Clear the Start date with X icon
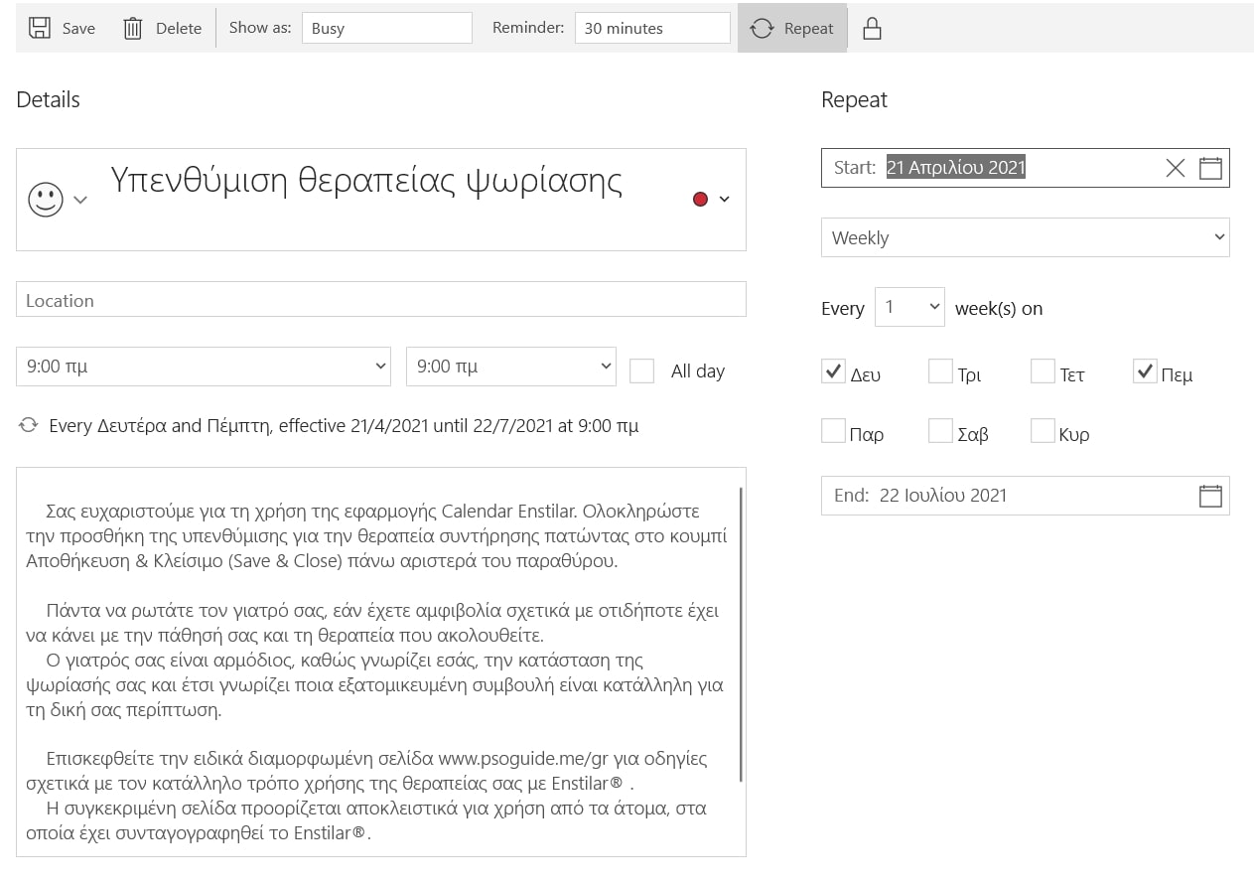Viewport: 1254px width, 886px height. click(1175, 168)
